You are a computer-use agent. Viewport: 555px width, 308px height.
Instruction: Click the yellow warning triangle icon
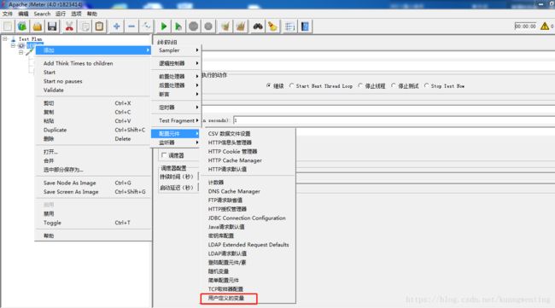point(545,26)
